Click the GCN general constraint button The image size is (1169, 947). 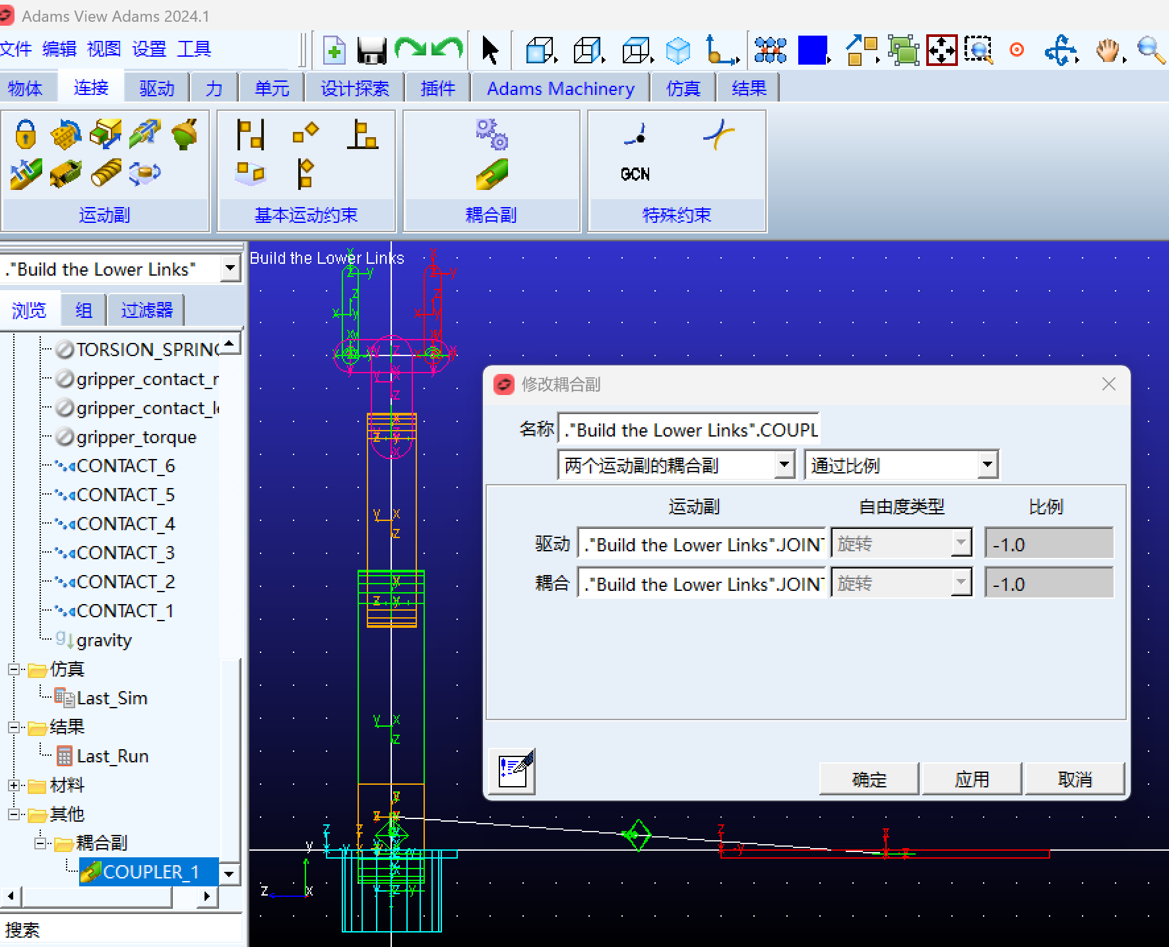click(x=635, y=174)
